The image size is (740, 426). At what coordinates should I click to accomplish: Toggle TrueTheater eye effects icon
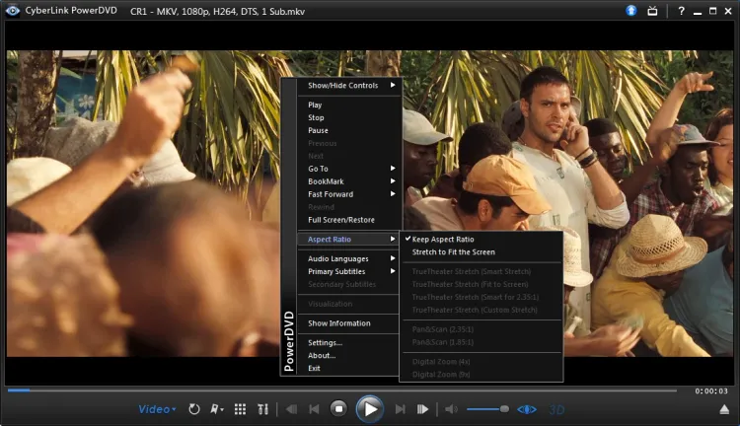tap(527, 409)
